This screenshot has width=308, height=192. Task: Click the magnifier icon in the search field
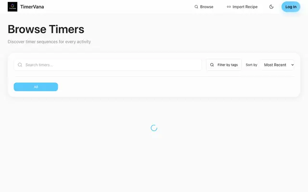click(x=20, y=65)
